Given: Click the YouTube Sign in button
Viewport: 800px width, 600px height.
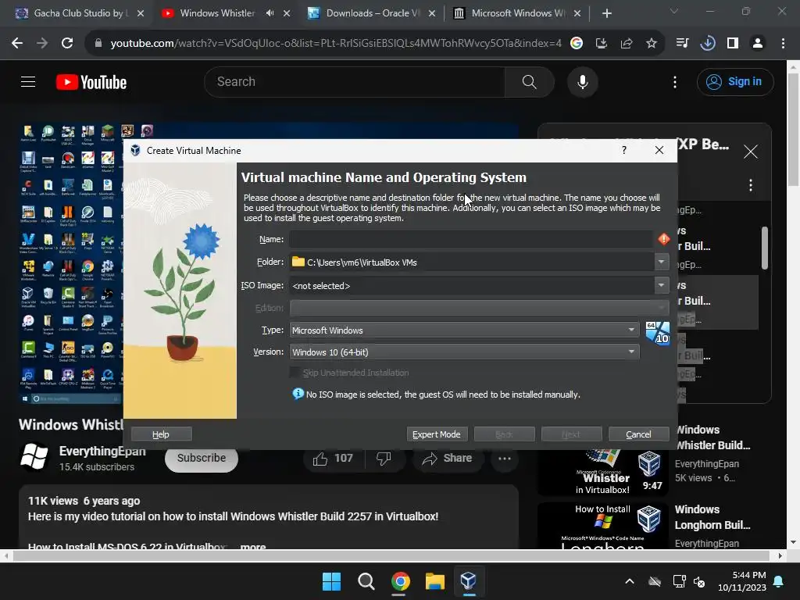Looking at the screenshot, I should click(735, 81).
